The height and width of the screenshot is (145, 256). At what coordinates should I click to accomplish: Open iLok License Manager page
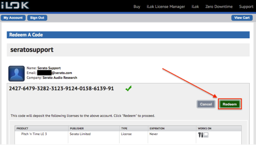coord(166,7)
